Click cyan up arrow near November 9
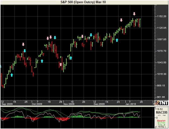Viewport: 169px width, 129px height. click(x=71, y=58)
